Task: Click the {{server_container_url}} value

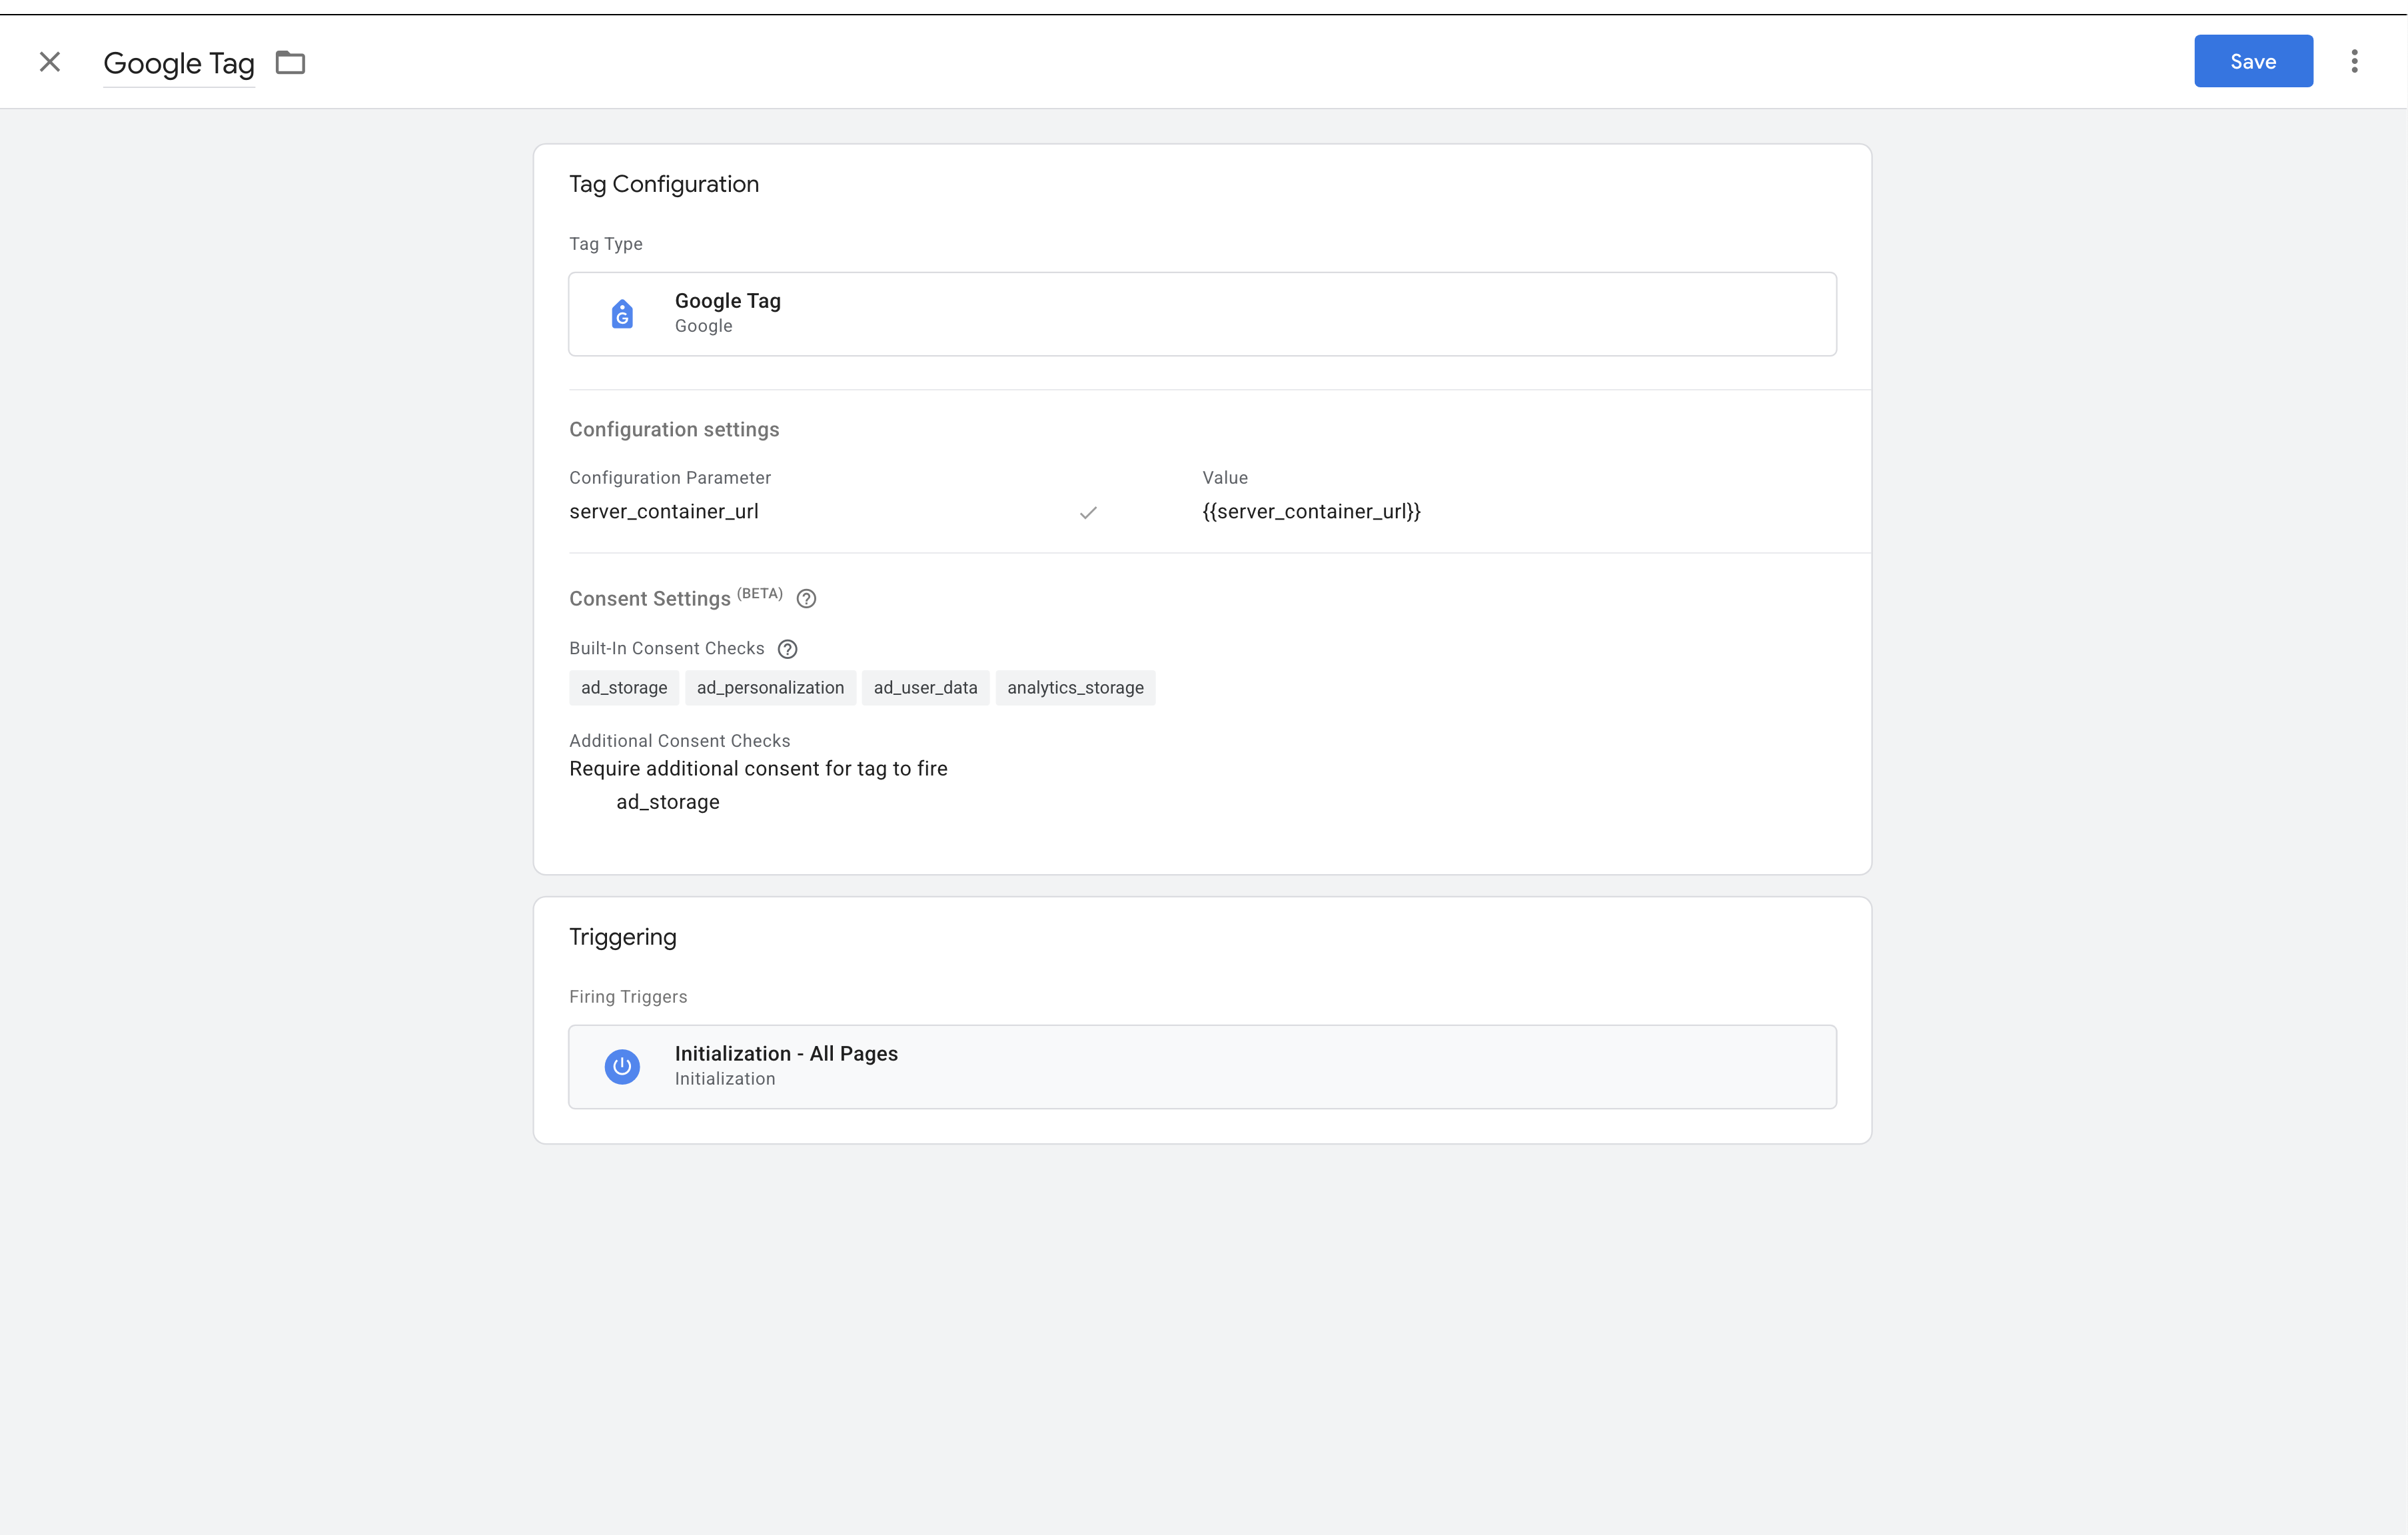Action: click(x=1311, y=511)
